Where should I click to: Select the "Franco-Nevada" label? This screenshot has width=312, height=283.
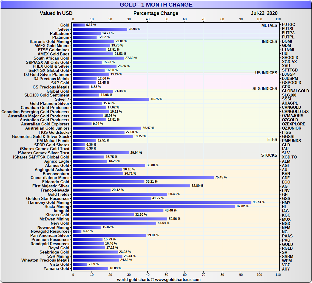click(55, 190)
